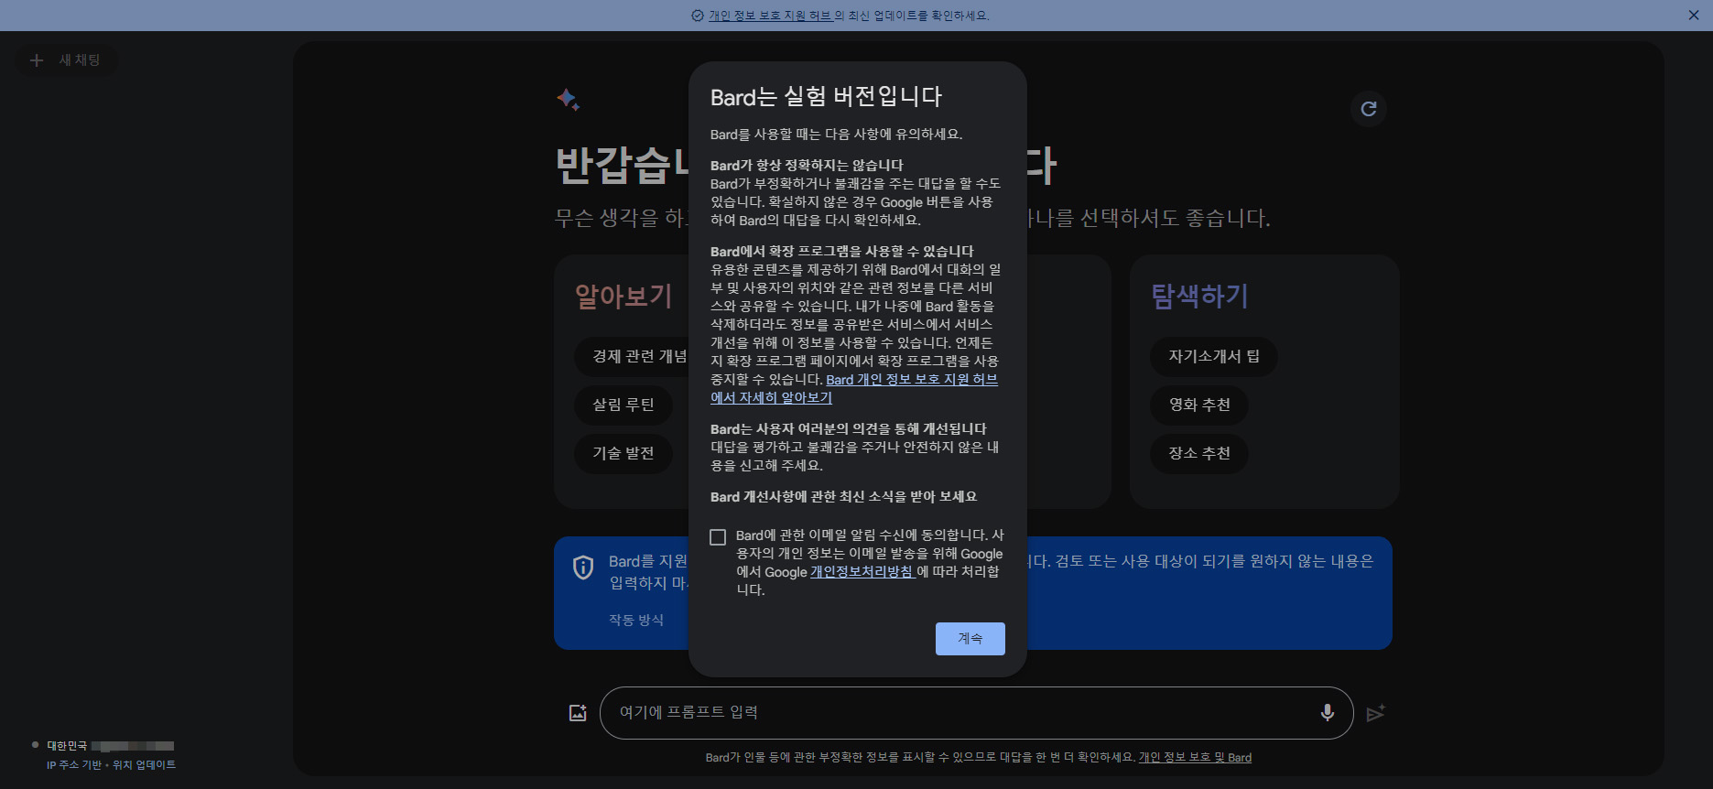Screen dimensions: 1713x789
Task: Select the 살림 루틴 chip
Action: tap(623, 405)
